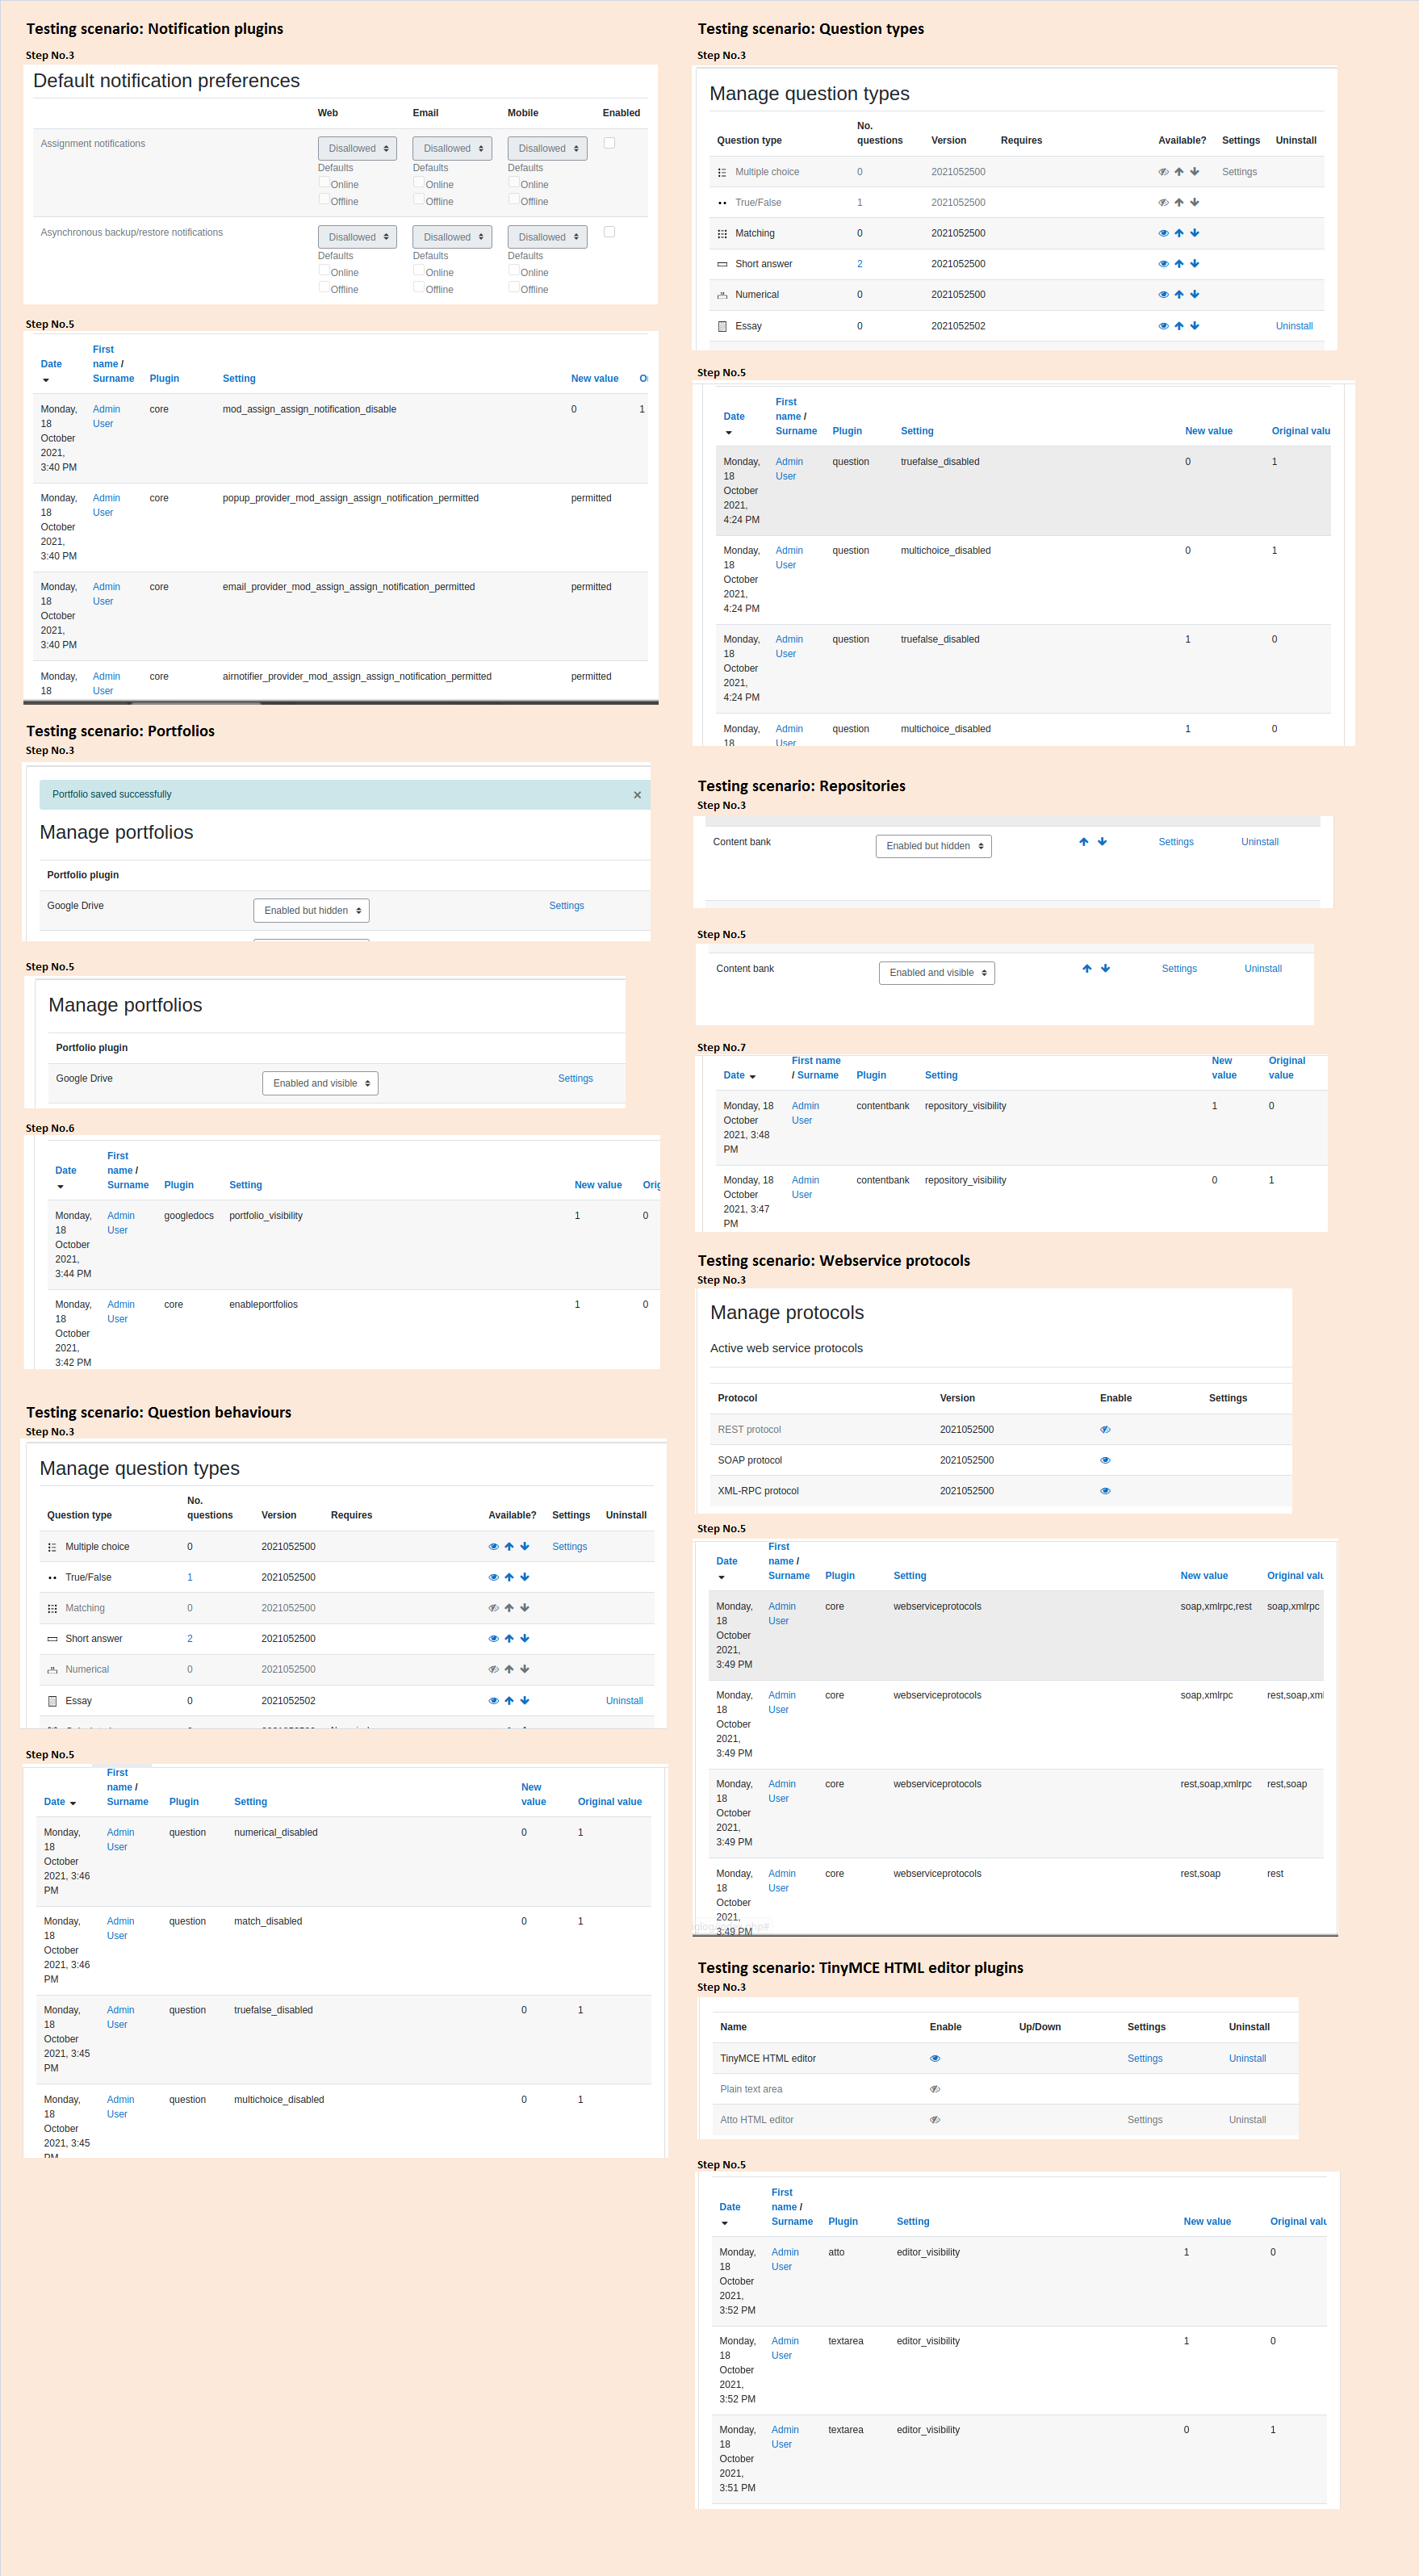Disable XML-RPC protocol eye icon
Screen dimensions: 1419x2576
pyautogui.click(x=1105, y=1491)
